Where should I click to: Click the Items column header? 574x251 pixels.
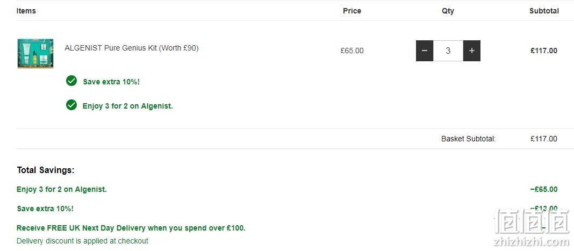click(x=26, y=11)
